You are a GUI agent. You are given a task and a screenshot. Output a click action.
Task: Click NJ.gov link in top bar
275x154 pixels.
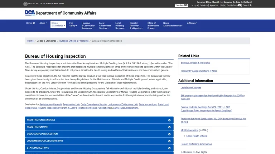tap(195, 5)
